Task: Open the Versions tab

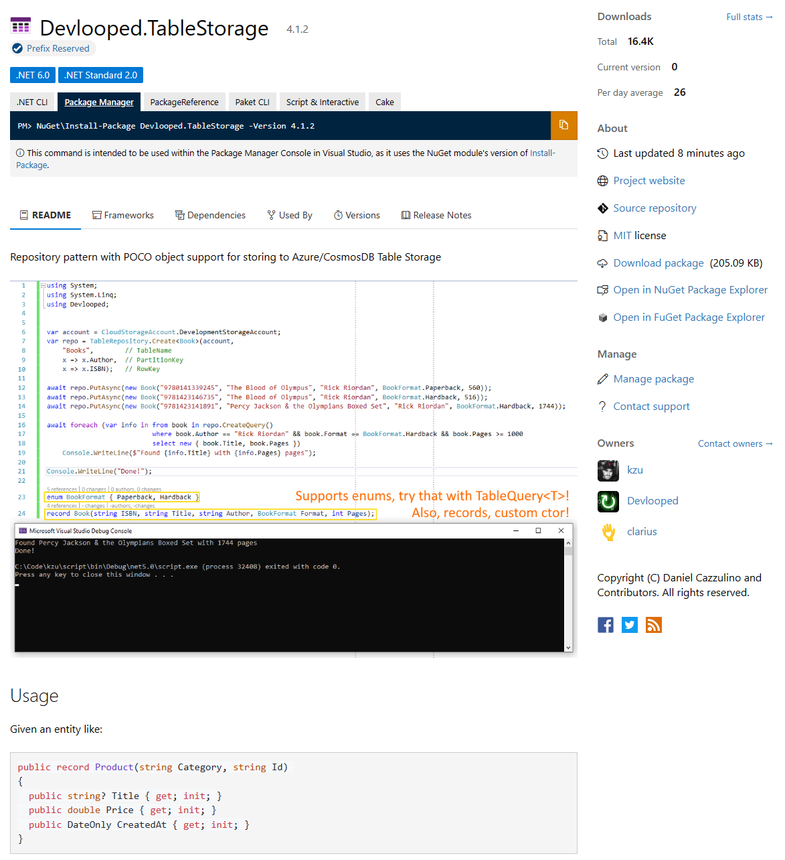Action: 357,215
